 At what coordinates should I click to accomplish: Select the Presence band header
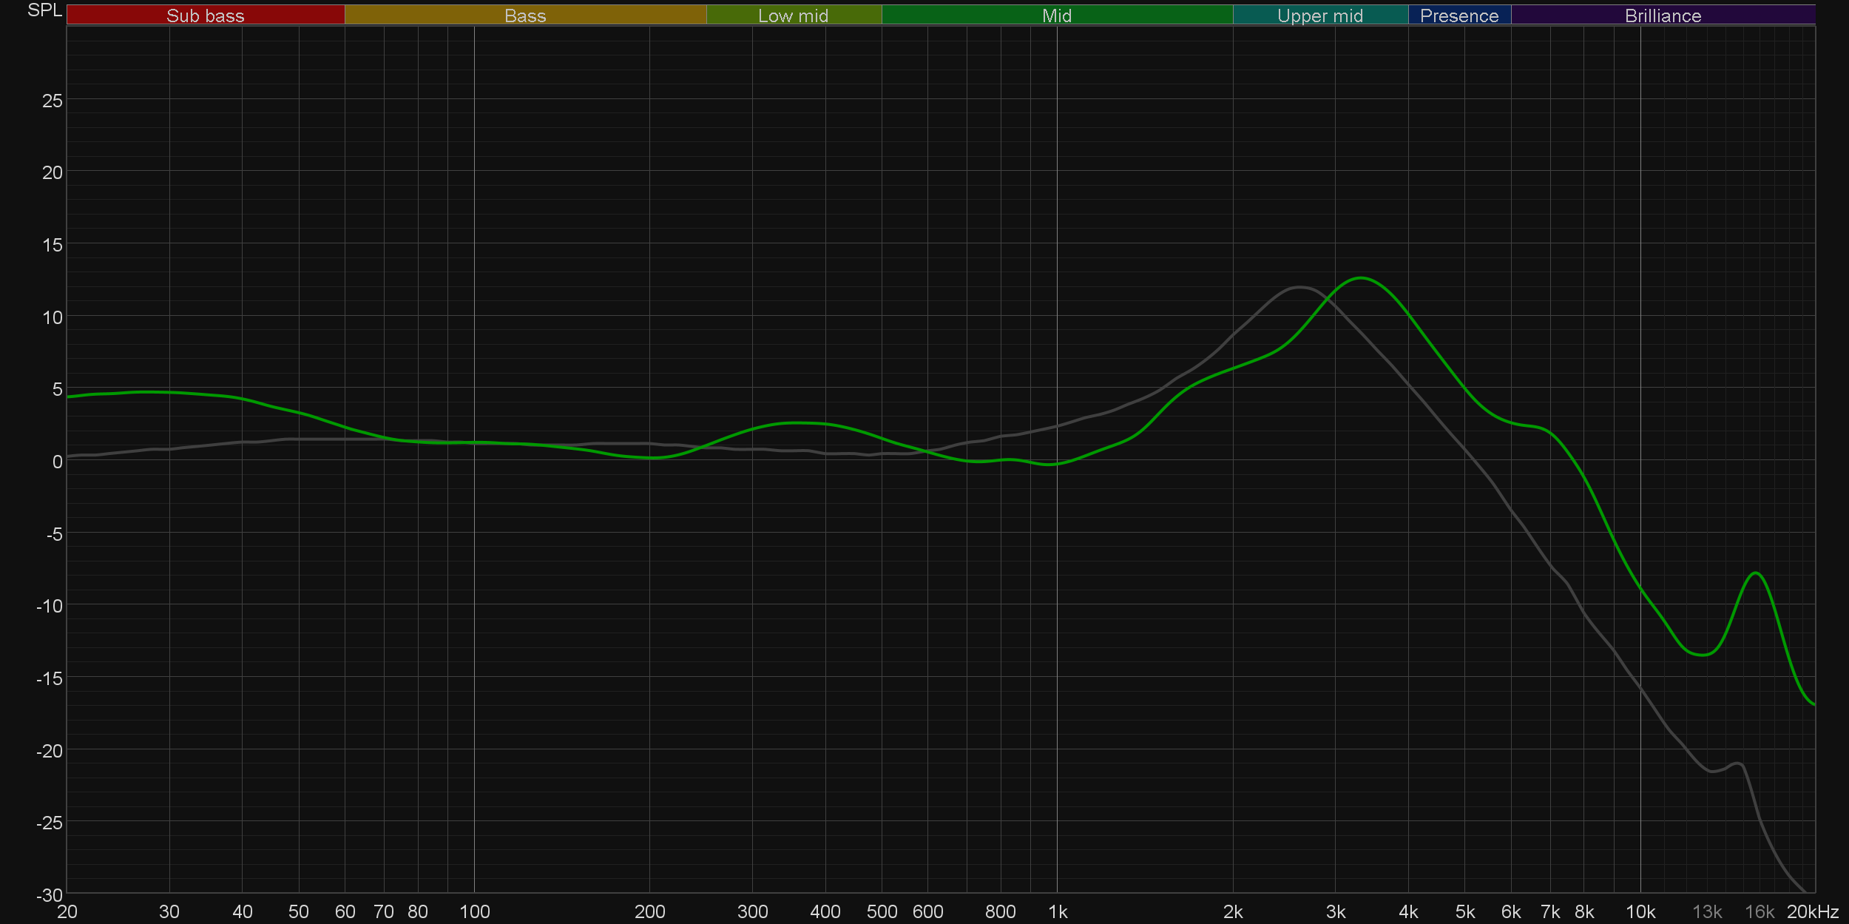click(x=1458, y=16)
